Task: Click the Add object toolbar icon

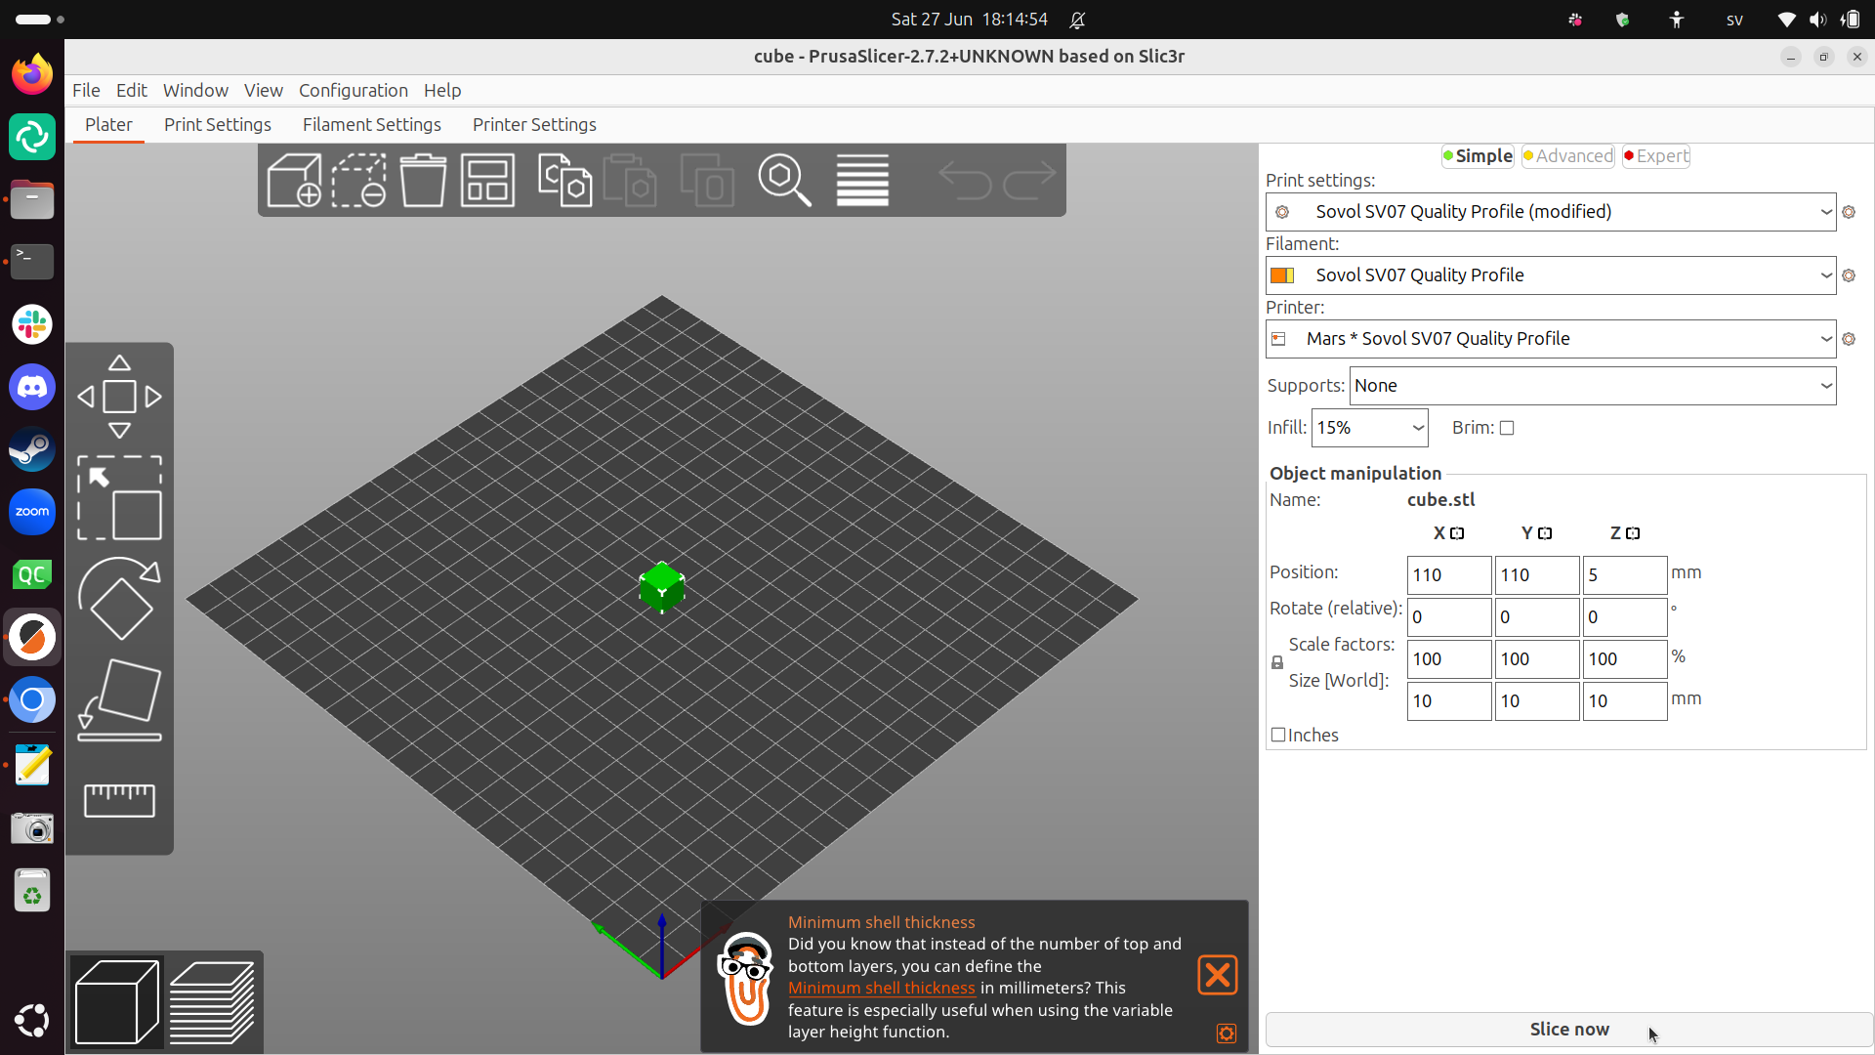Action: pyautogui.click(x=294, y=181)
